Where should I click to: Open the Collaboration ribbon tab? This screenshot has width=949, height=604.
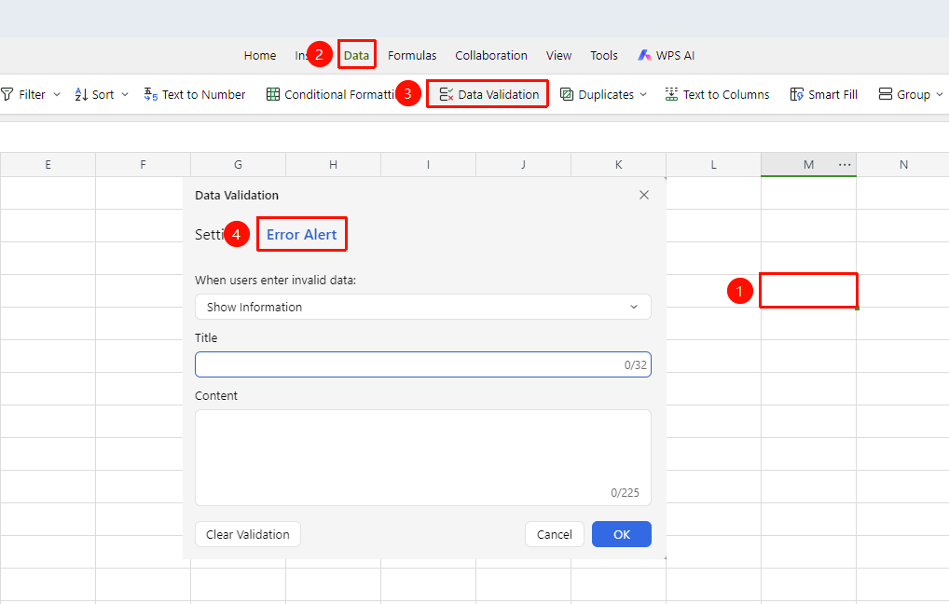tap(491, 56)
